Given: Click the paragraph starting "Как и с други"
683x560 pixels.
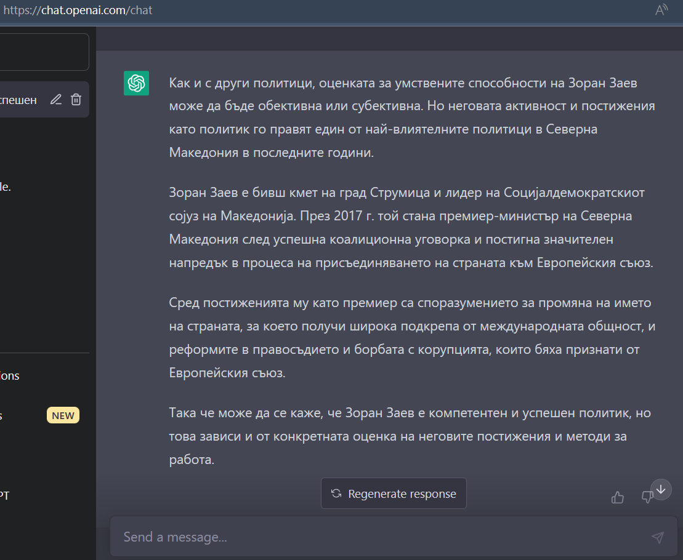Looking at the screenshot, I should click(x=411, y=117).
